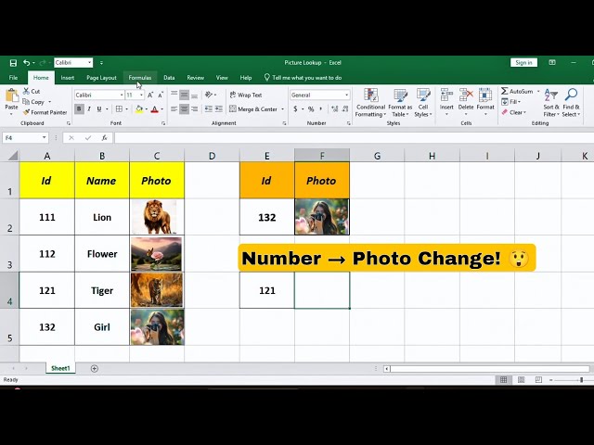Increase font size with large A

(x=150, y=95)
